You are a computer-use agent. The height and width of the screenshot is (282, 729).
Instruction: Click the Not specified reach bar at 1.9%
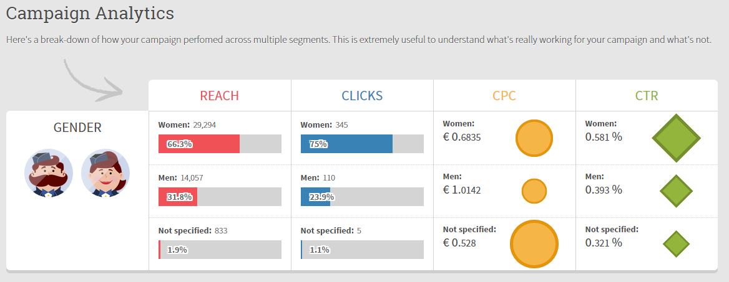tap(220, 250)
